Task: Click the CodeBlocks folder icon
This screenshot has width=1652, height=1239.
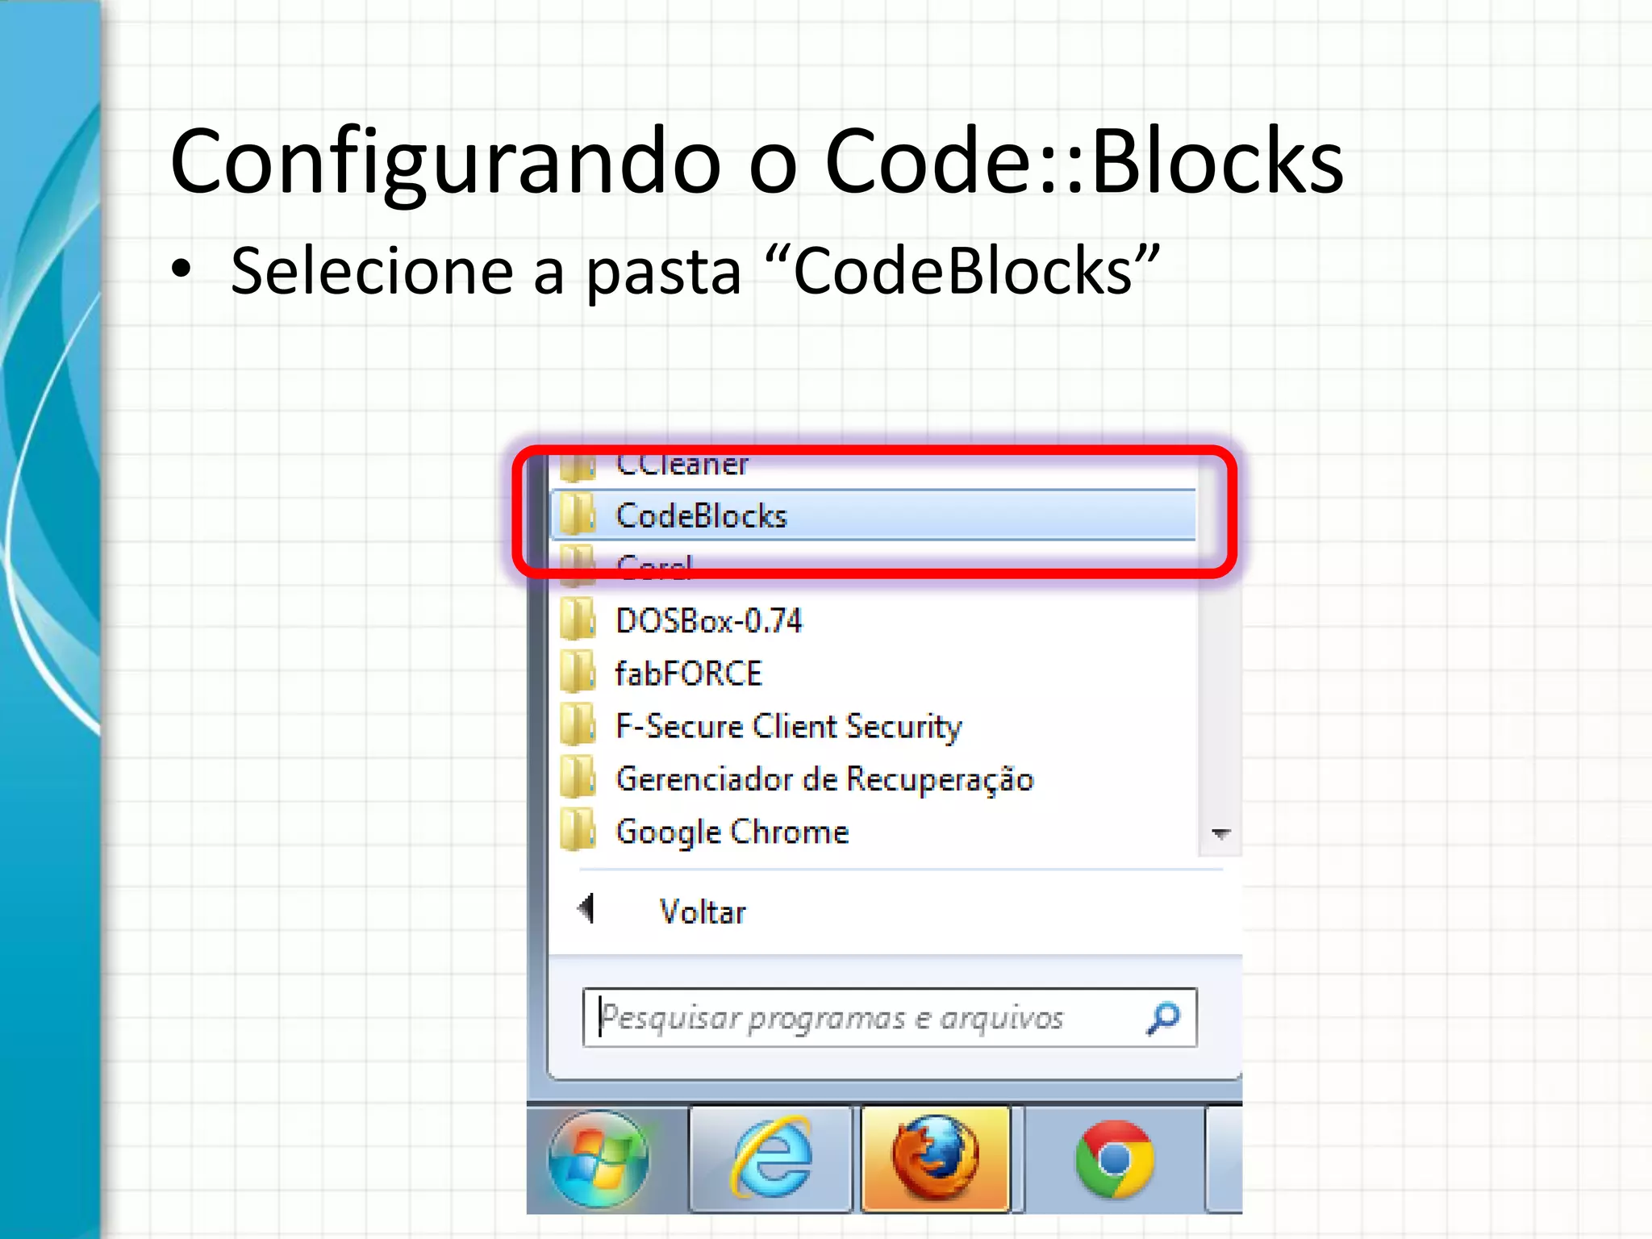Action: click(x=578, y=514)
